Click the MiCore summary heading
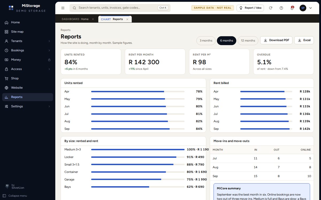Screen dimensions: 321x200 pos(229,188)
